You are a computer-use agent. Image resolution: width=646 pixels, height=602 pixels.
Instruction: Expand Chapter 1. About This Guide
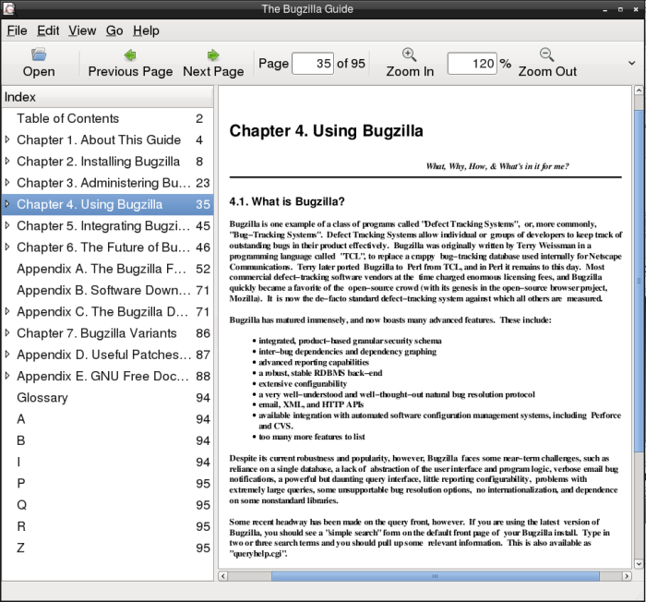point(8,140)
